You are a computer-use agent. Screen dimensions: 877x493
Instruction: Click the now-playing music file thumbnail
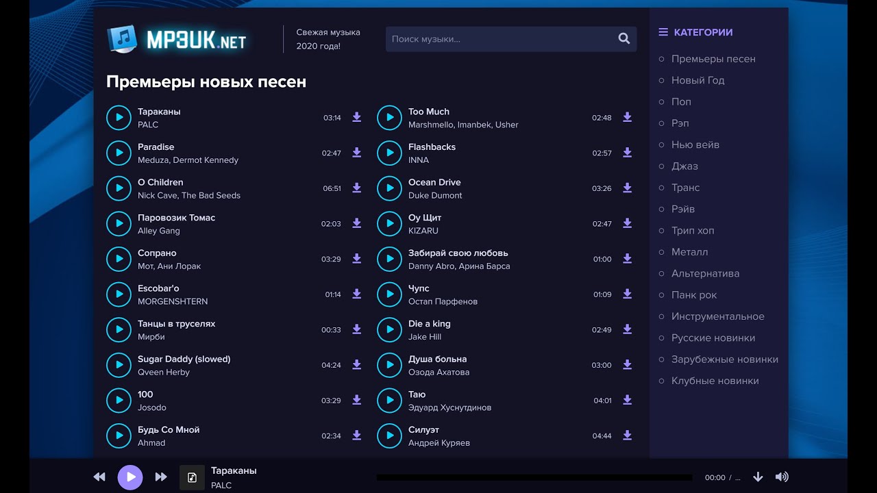192,477
